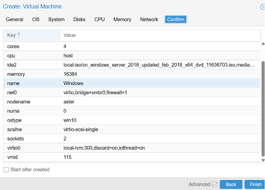The height and width of the screenshot is (190, 265).
Task: Select the name value Windows
Action: pyautogui.click(x=73, y=83)
